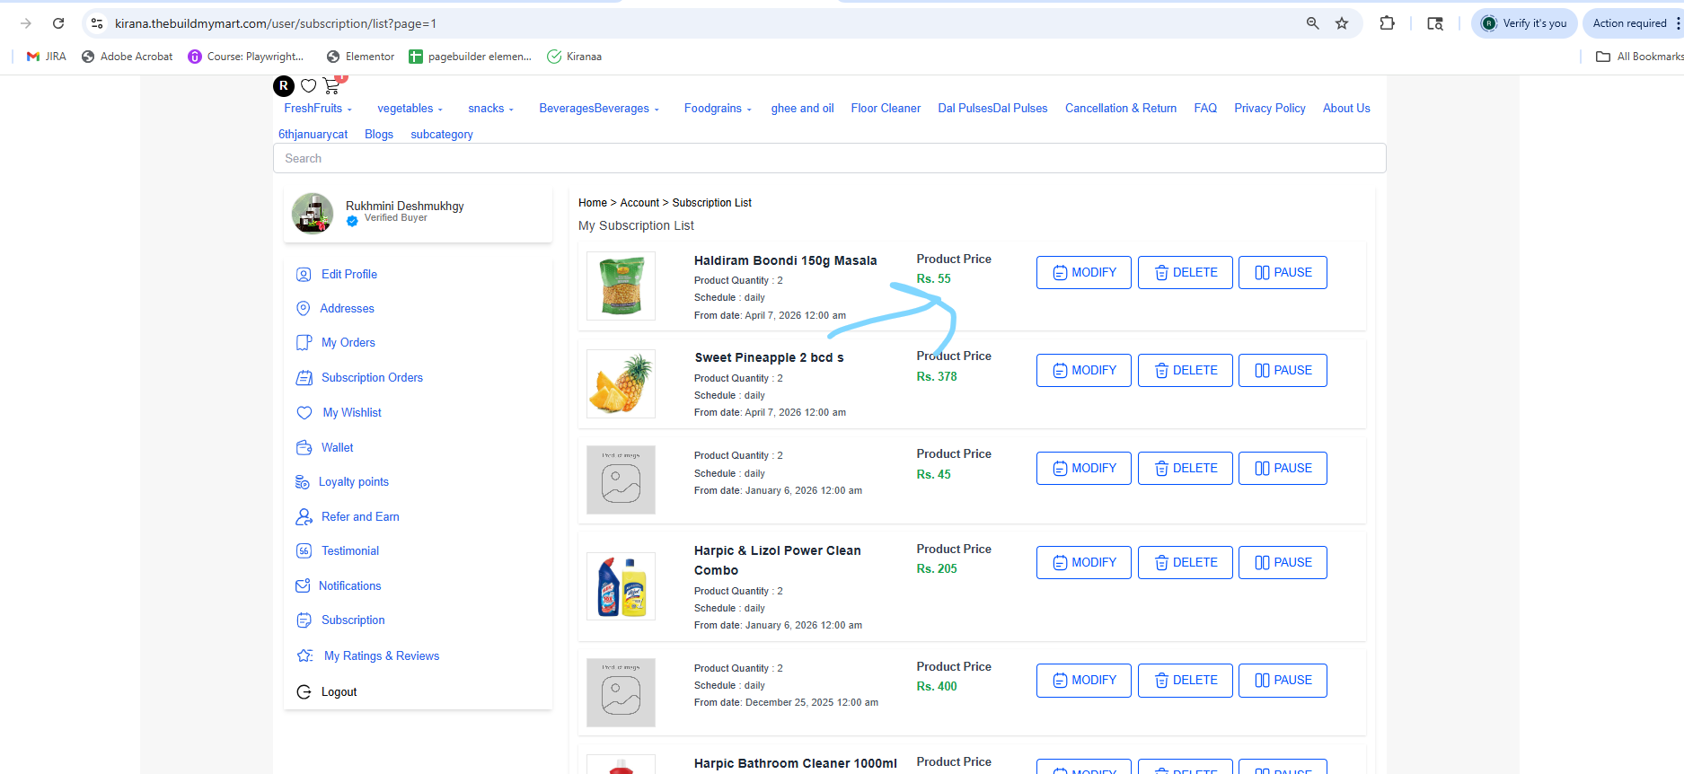The width and height of the screenshot is (1684, 774).
Task: Open the wishlist heart icon in header
Action: point(308,86)
